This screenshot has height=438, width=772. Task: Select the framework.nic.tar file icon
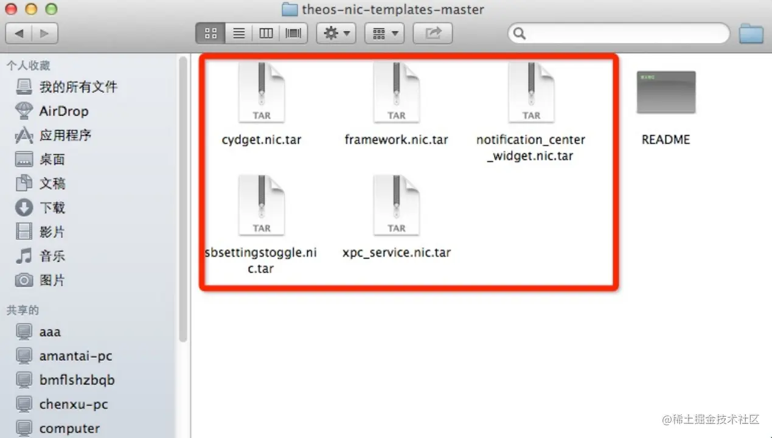point(397,93)
